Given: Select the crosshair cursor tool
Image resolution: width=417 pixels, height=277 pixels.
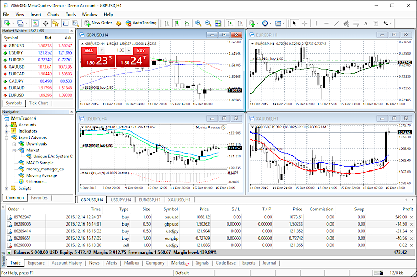Looking at the screenshot, I should 304,23.
